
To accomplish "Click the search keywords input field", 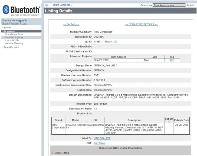I will pos(169,5).
